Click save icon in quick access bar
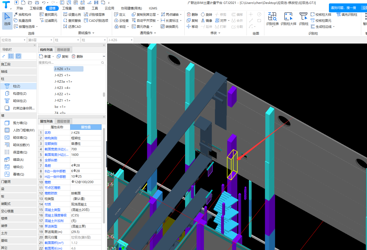This screenshot has width=367, height=250. [x=37, y=3]
